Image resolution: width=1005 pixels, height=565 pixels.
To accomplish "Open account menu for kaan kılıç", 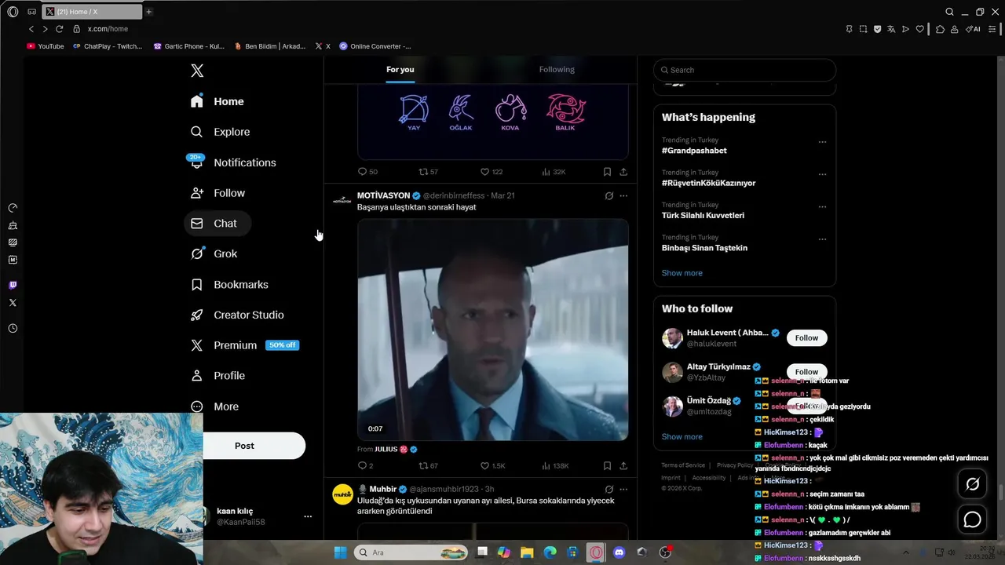I will click(x=308, y=516).
